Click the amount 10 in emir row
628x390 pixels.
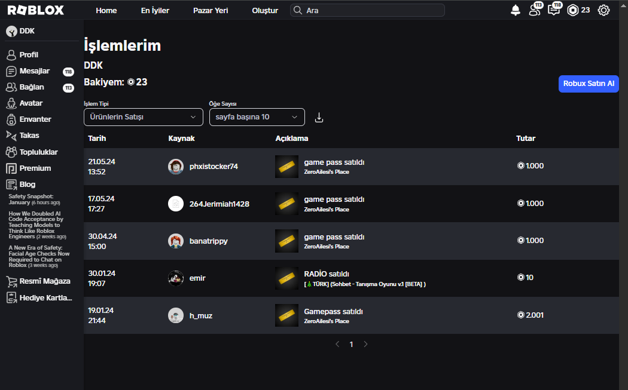(525, 278)
